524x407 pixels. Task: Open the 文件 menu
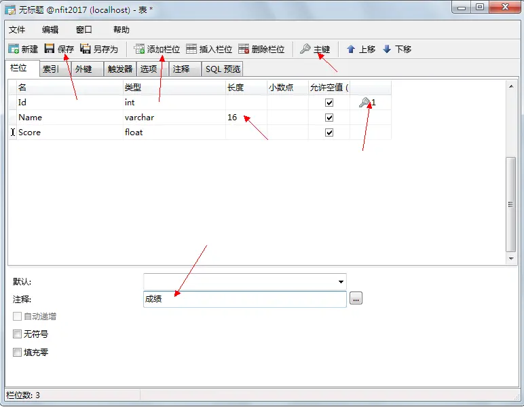[17, 30]
